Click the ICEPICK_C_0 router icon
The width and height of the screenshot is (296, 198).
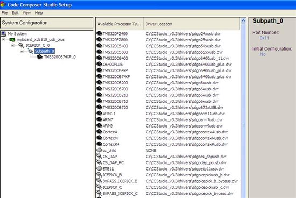click(x=22, y=45)
